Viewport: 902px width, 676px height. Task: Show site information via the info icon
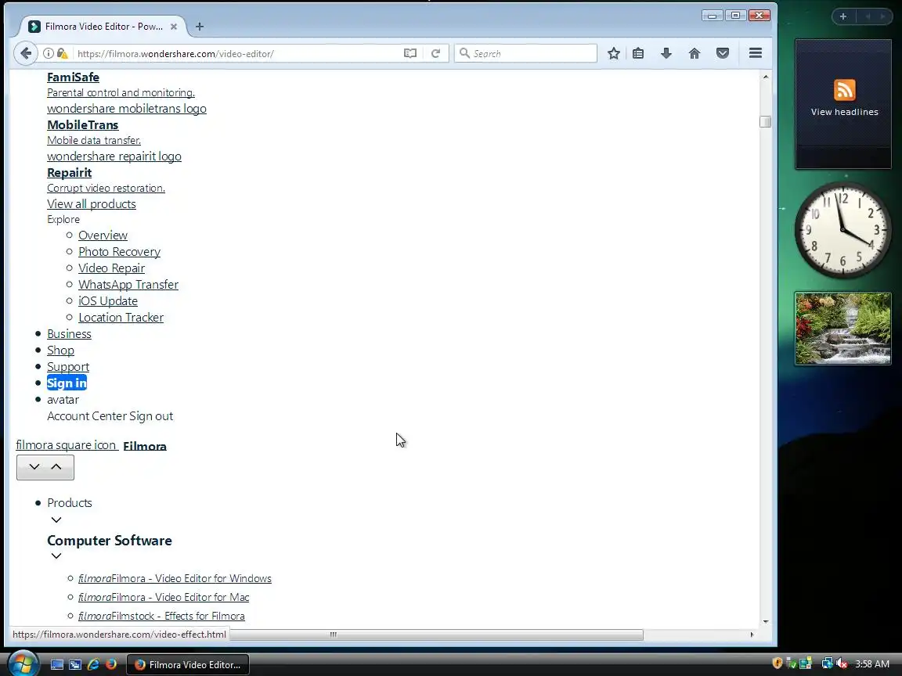[x=49, y=53]
